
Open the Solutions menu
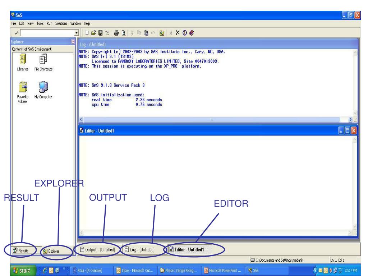(61, 23)
